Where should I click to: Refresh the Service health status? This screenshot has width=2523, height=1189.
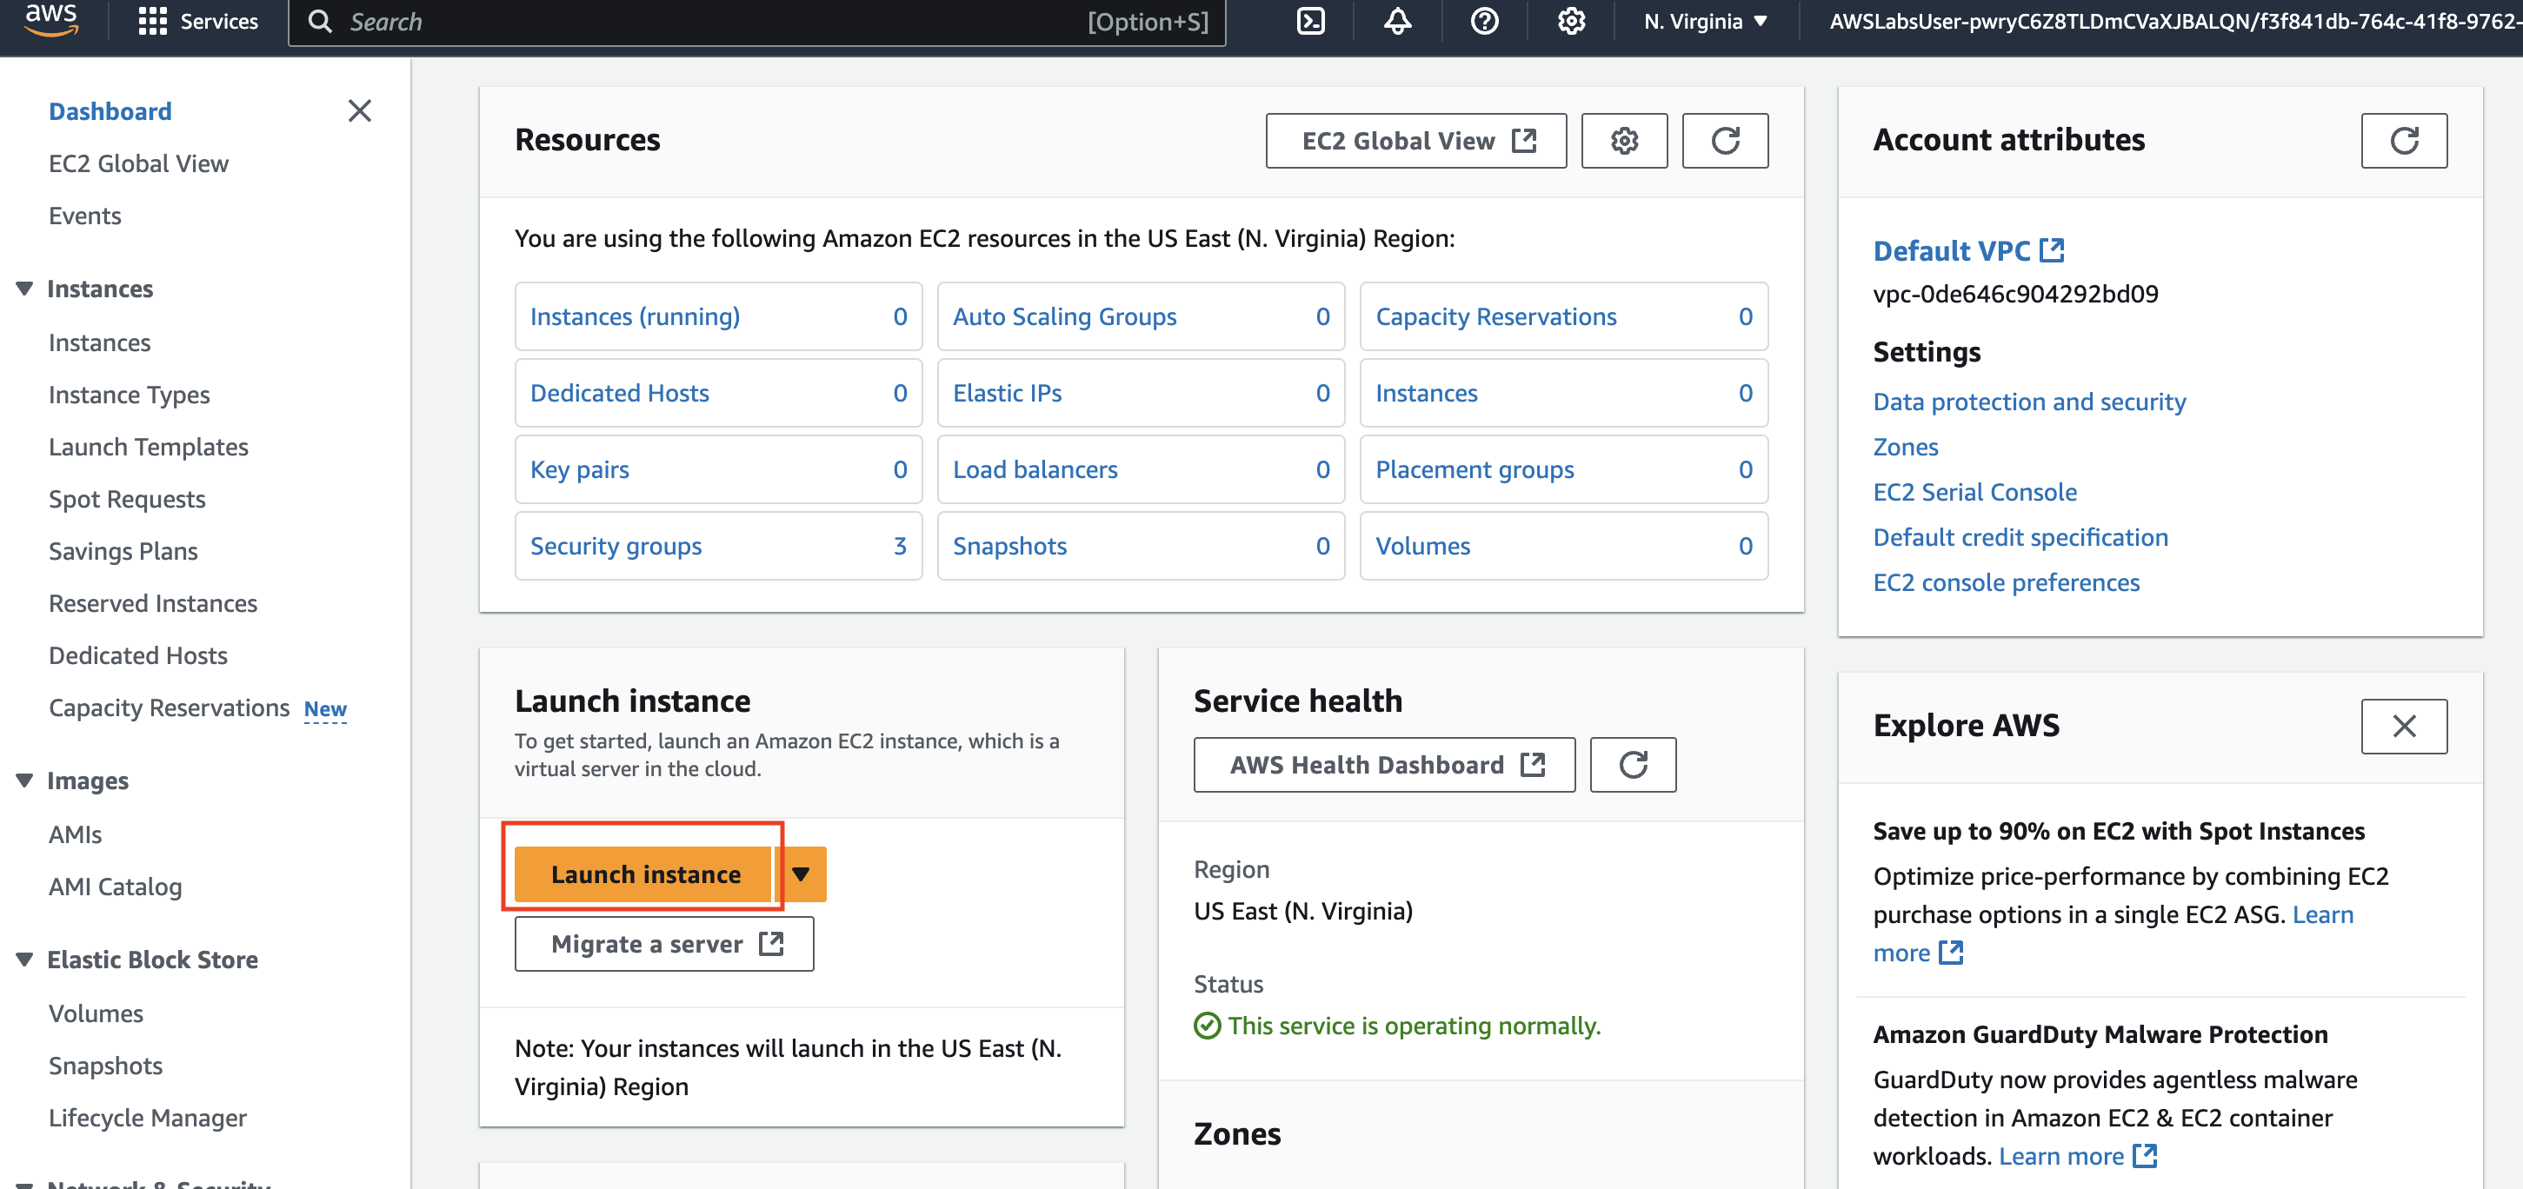click(1633, 765)
